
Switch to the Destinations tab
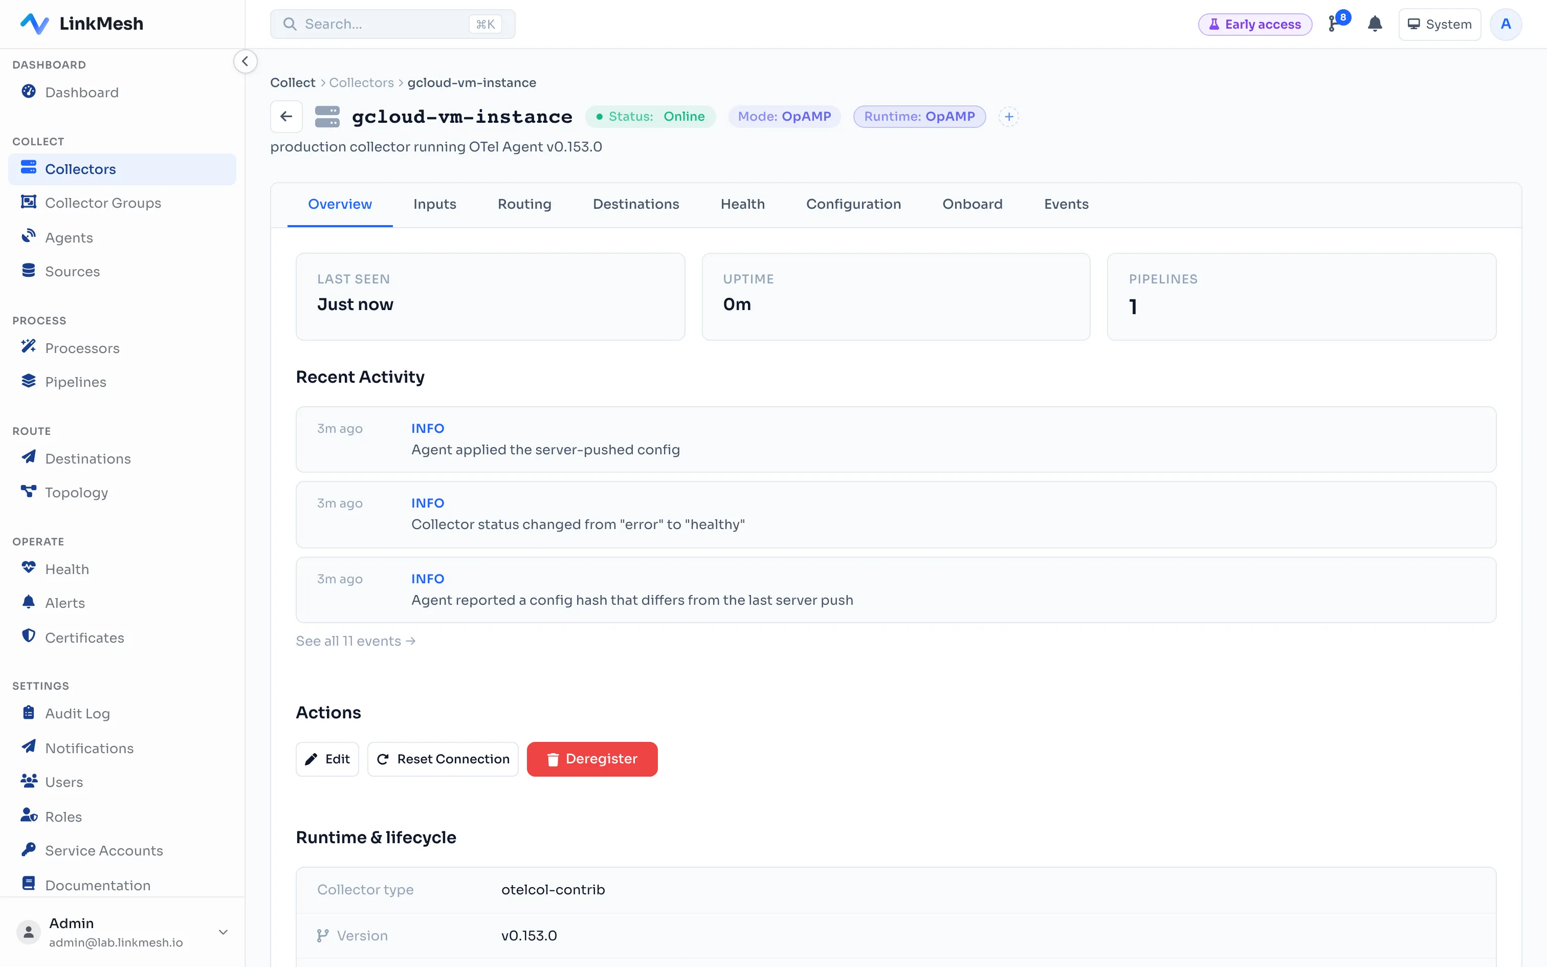[636, 204]
